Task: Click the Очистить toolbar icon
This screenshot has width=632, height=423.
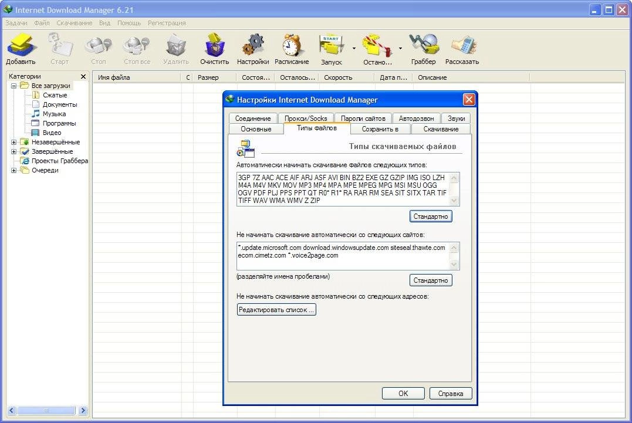Action: (214, 49)
